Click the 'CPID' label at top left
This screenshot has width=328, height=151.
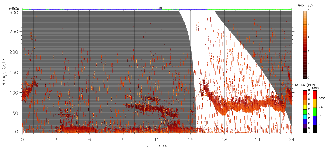tap(16, 8)
